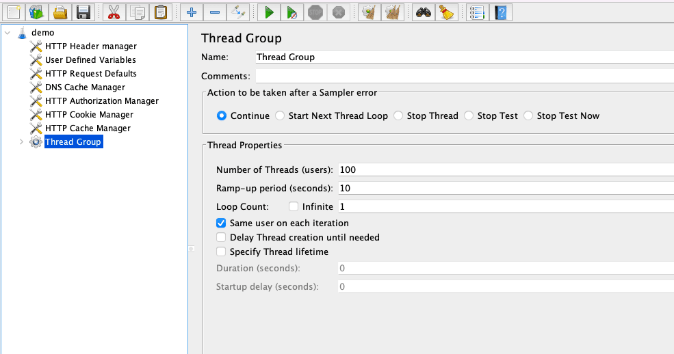Open Help with question mark icon

tap(501, 12)
